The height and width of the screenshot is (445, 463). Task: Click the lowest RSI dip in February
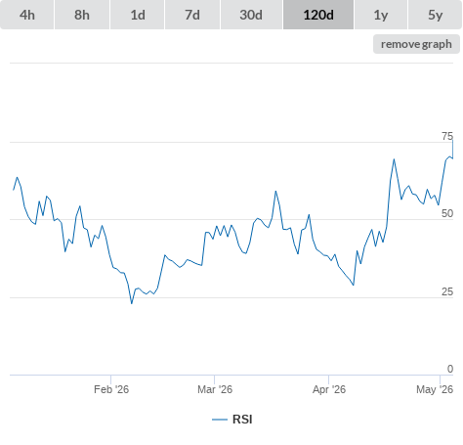pos(132,303)
